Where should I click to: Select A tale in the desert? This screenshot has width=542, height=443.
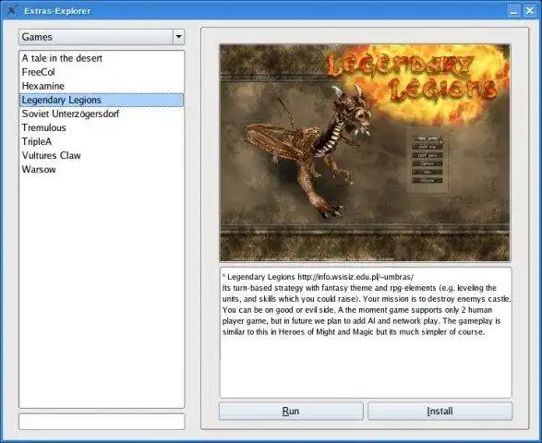coord(102,58)
